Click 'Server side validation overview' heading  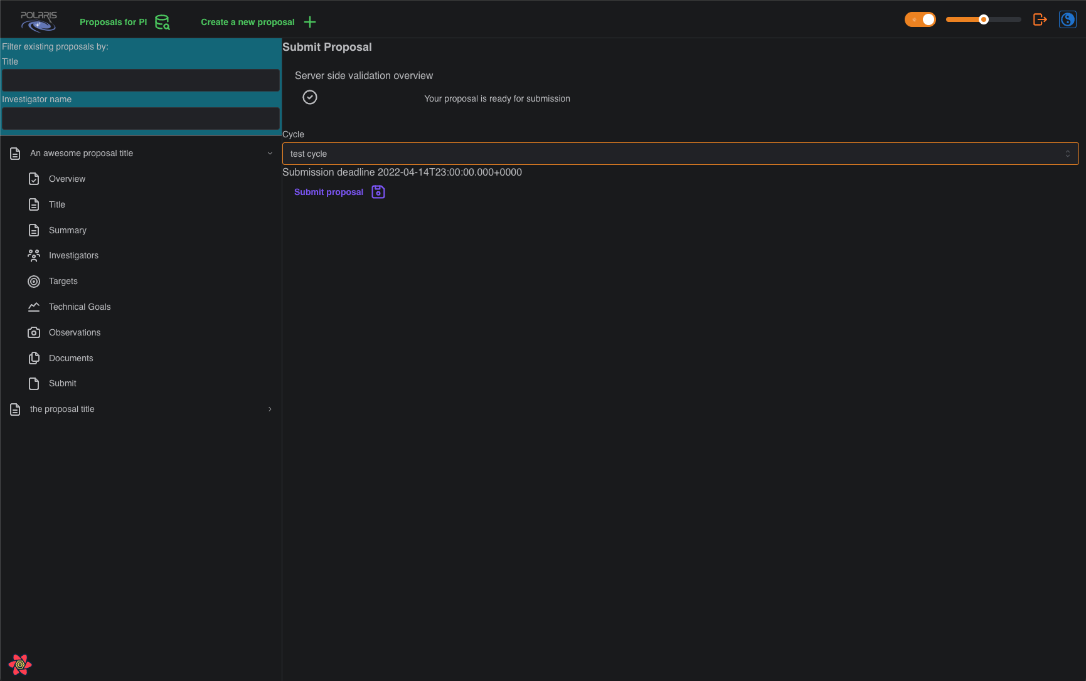coord(364,75)
